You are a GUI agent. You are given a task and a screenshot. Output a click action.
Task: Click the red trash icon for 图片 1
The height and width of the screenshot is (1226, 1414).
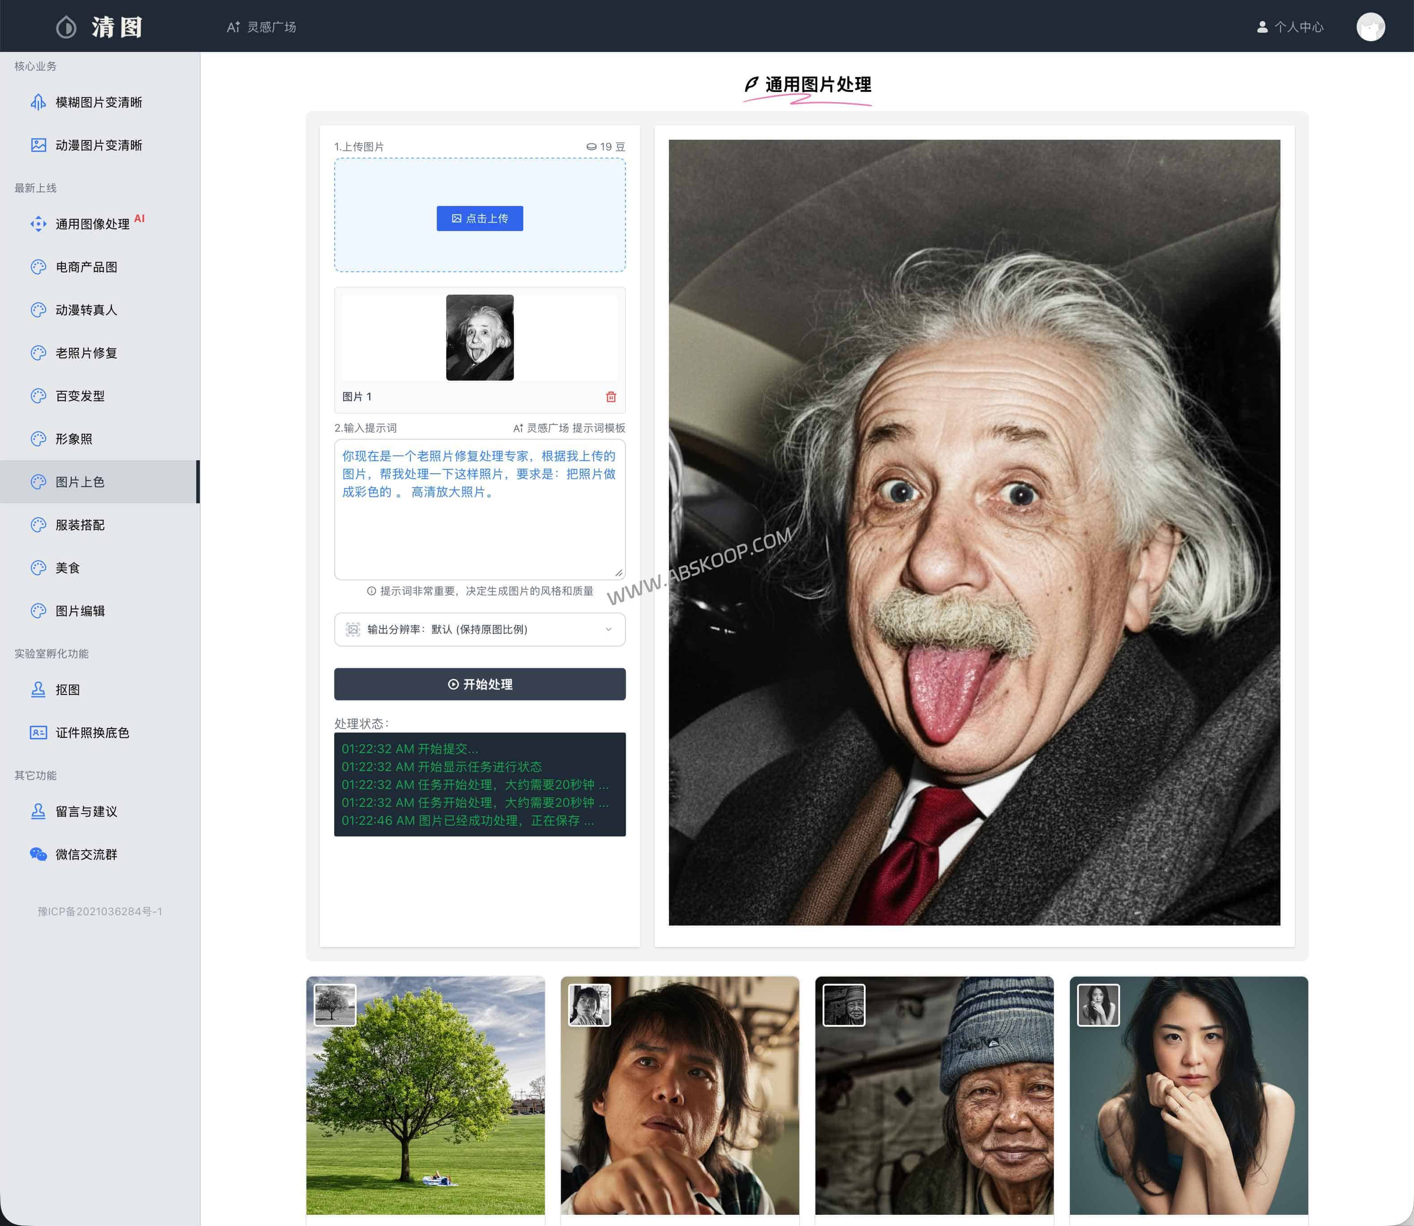tap(611, 397)
